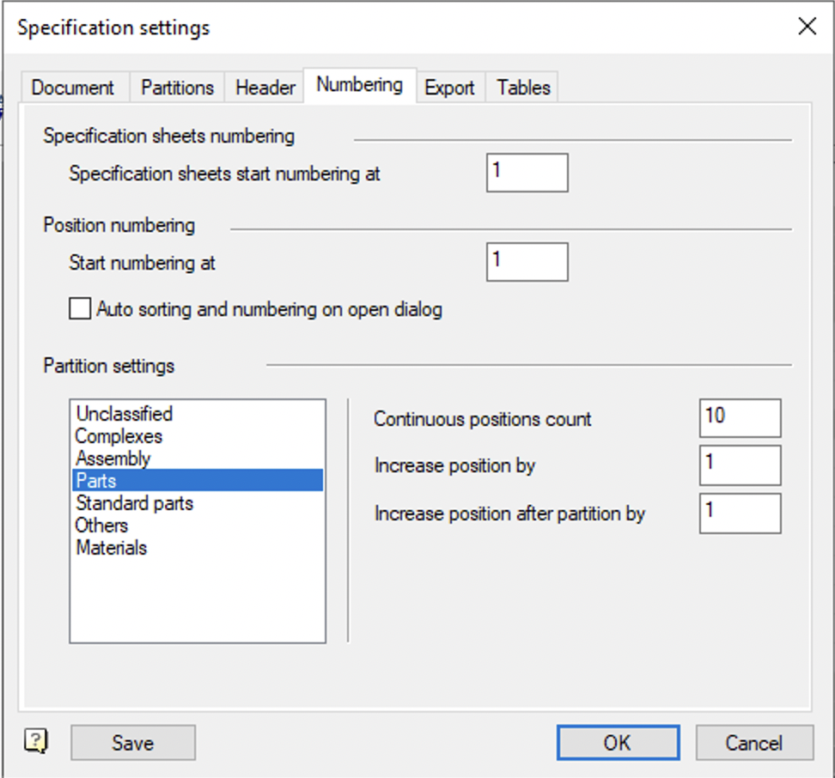
Task: Click the help icon beside Save
Action: click(x=36, y=742)
